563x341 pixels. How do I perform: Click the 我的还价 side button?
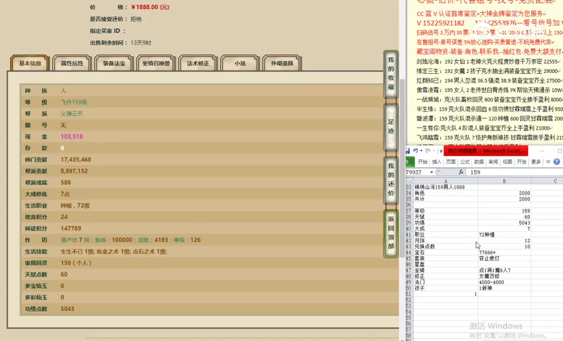(391, 179)
